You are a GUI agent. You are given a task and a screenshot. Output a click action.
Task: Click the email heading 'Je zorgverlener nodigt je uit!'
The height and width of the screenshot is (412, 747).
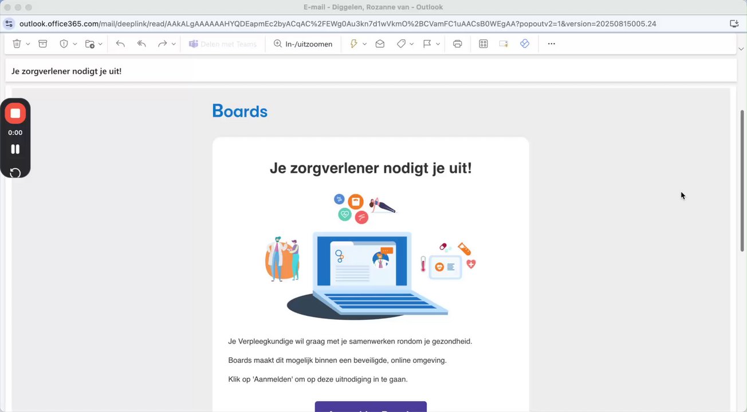tap(371, 168)
